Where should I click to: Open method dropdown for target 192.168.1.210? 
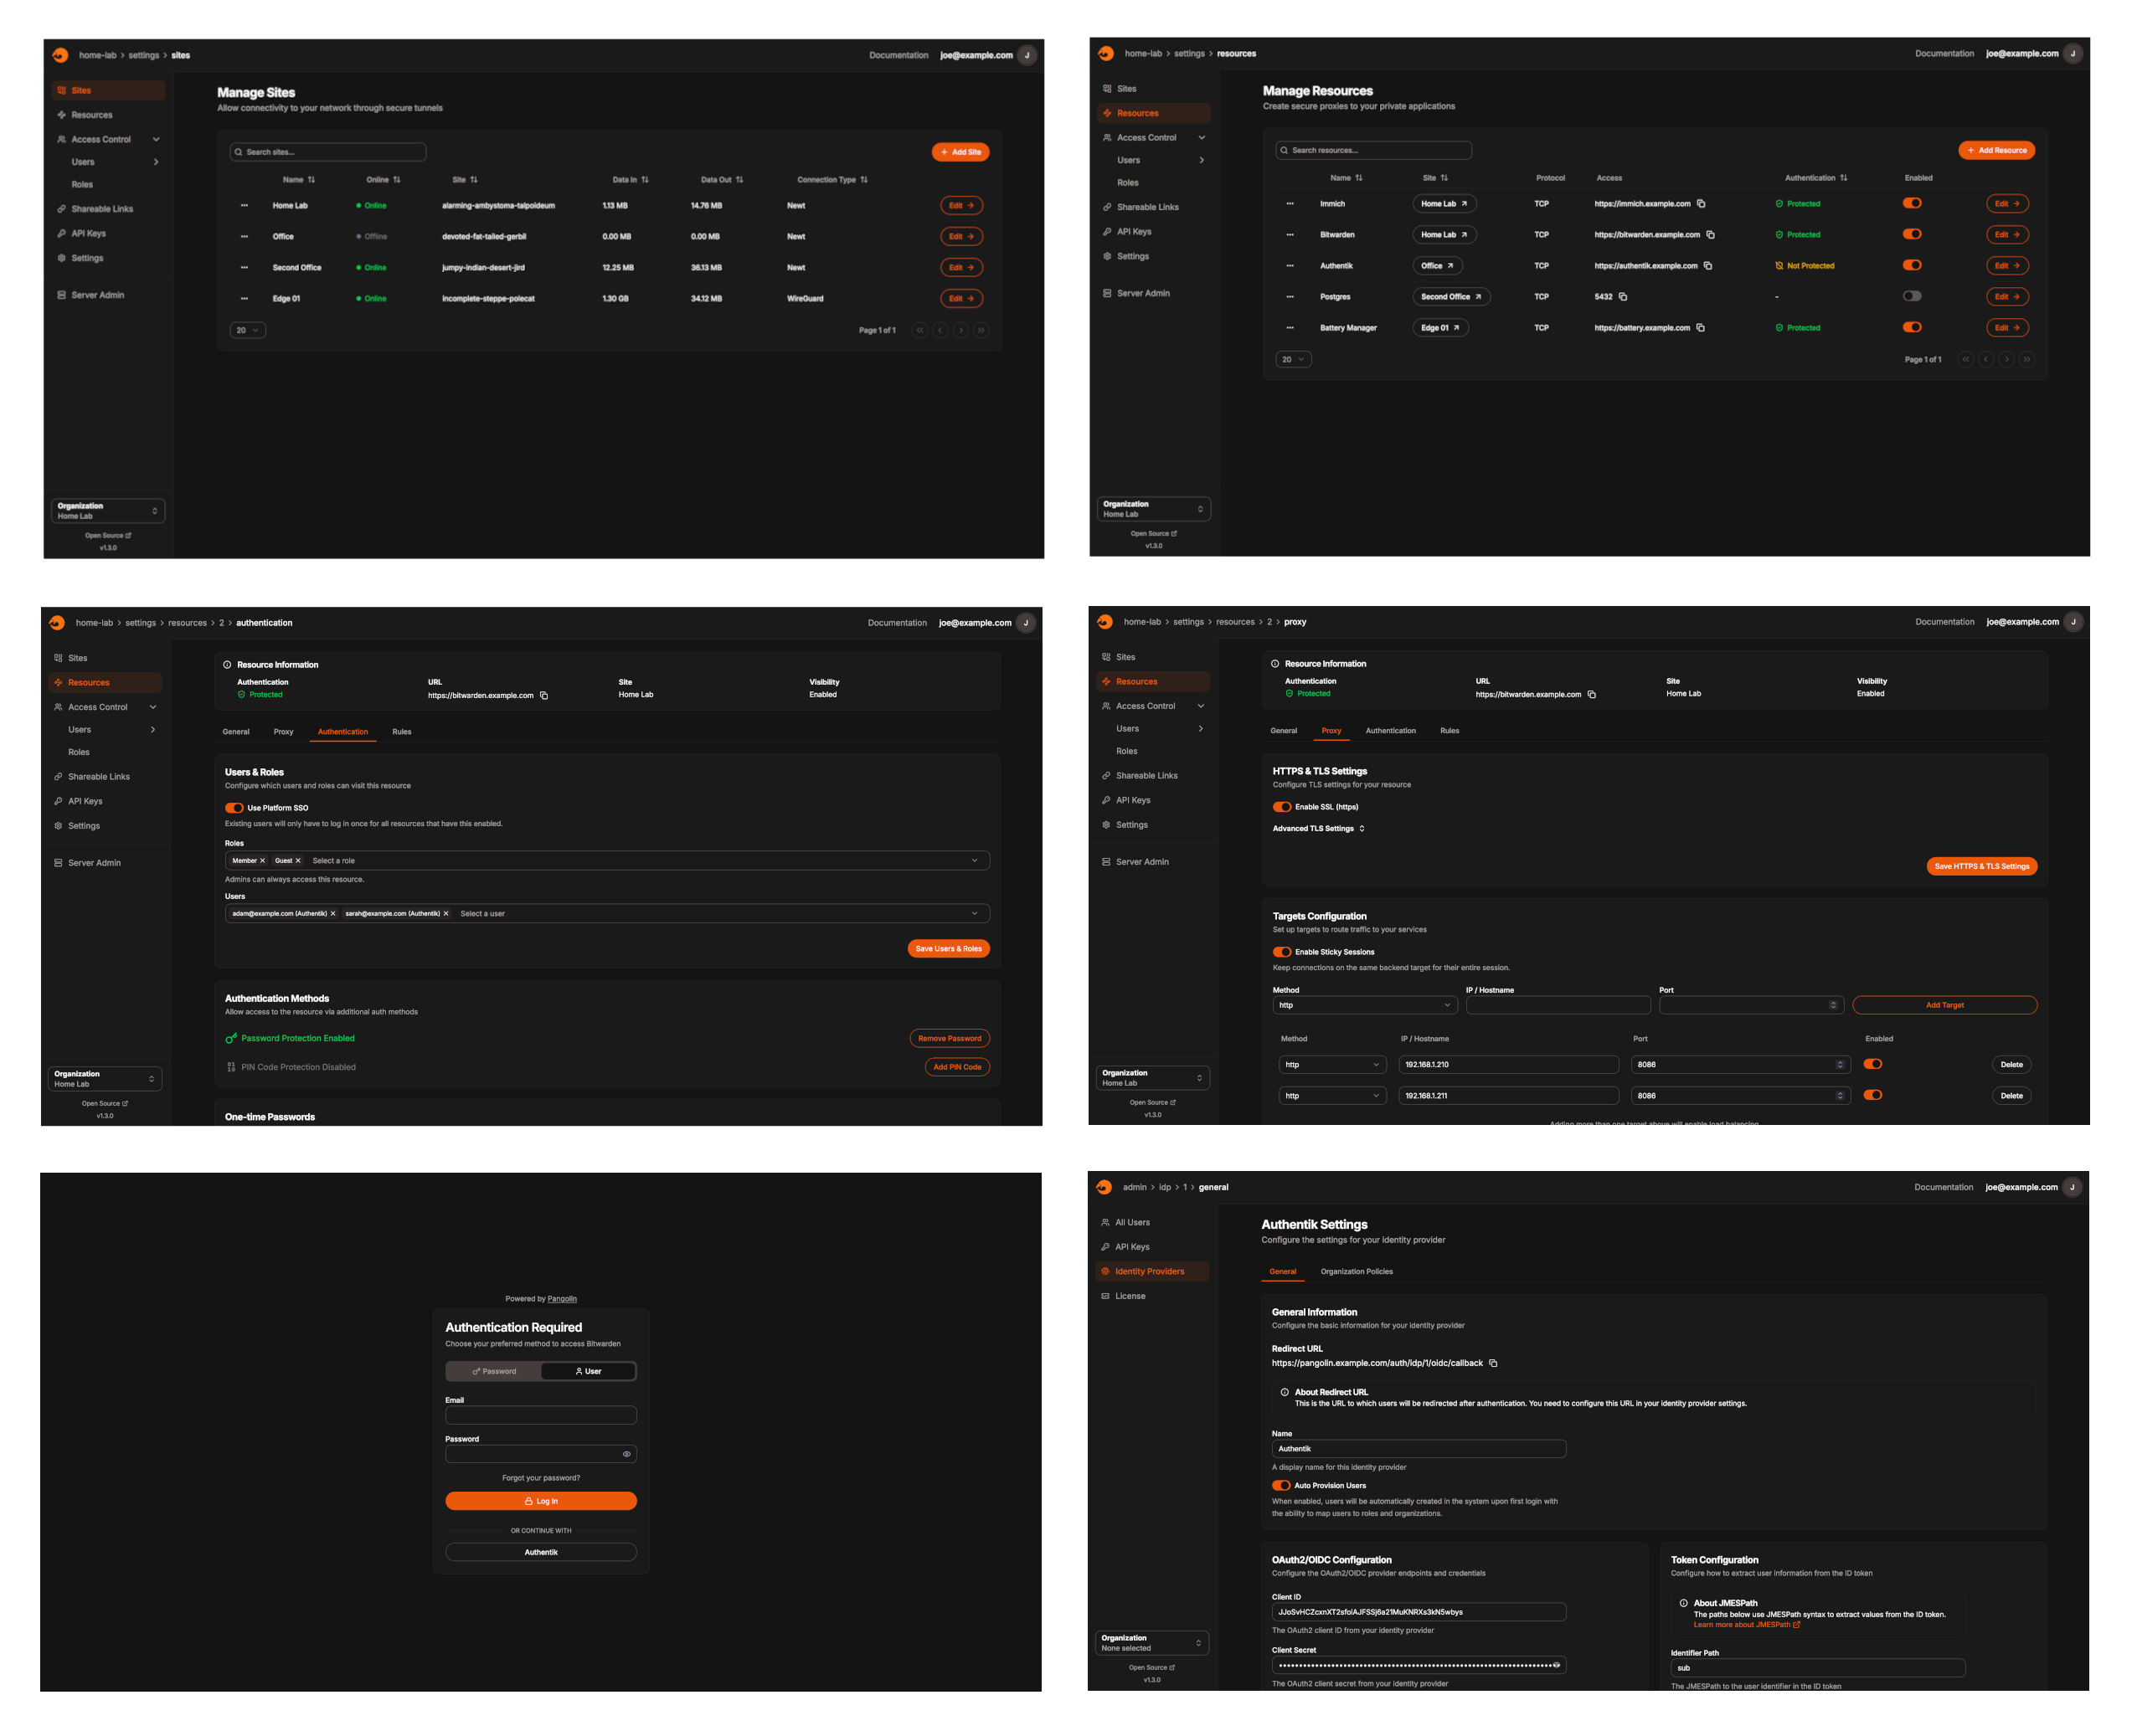click(1331, 1065)
